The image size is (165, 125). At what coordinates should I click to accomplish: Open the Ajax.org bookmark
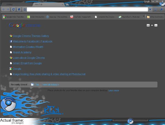point(57,17)
